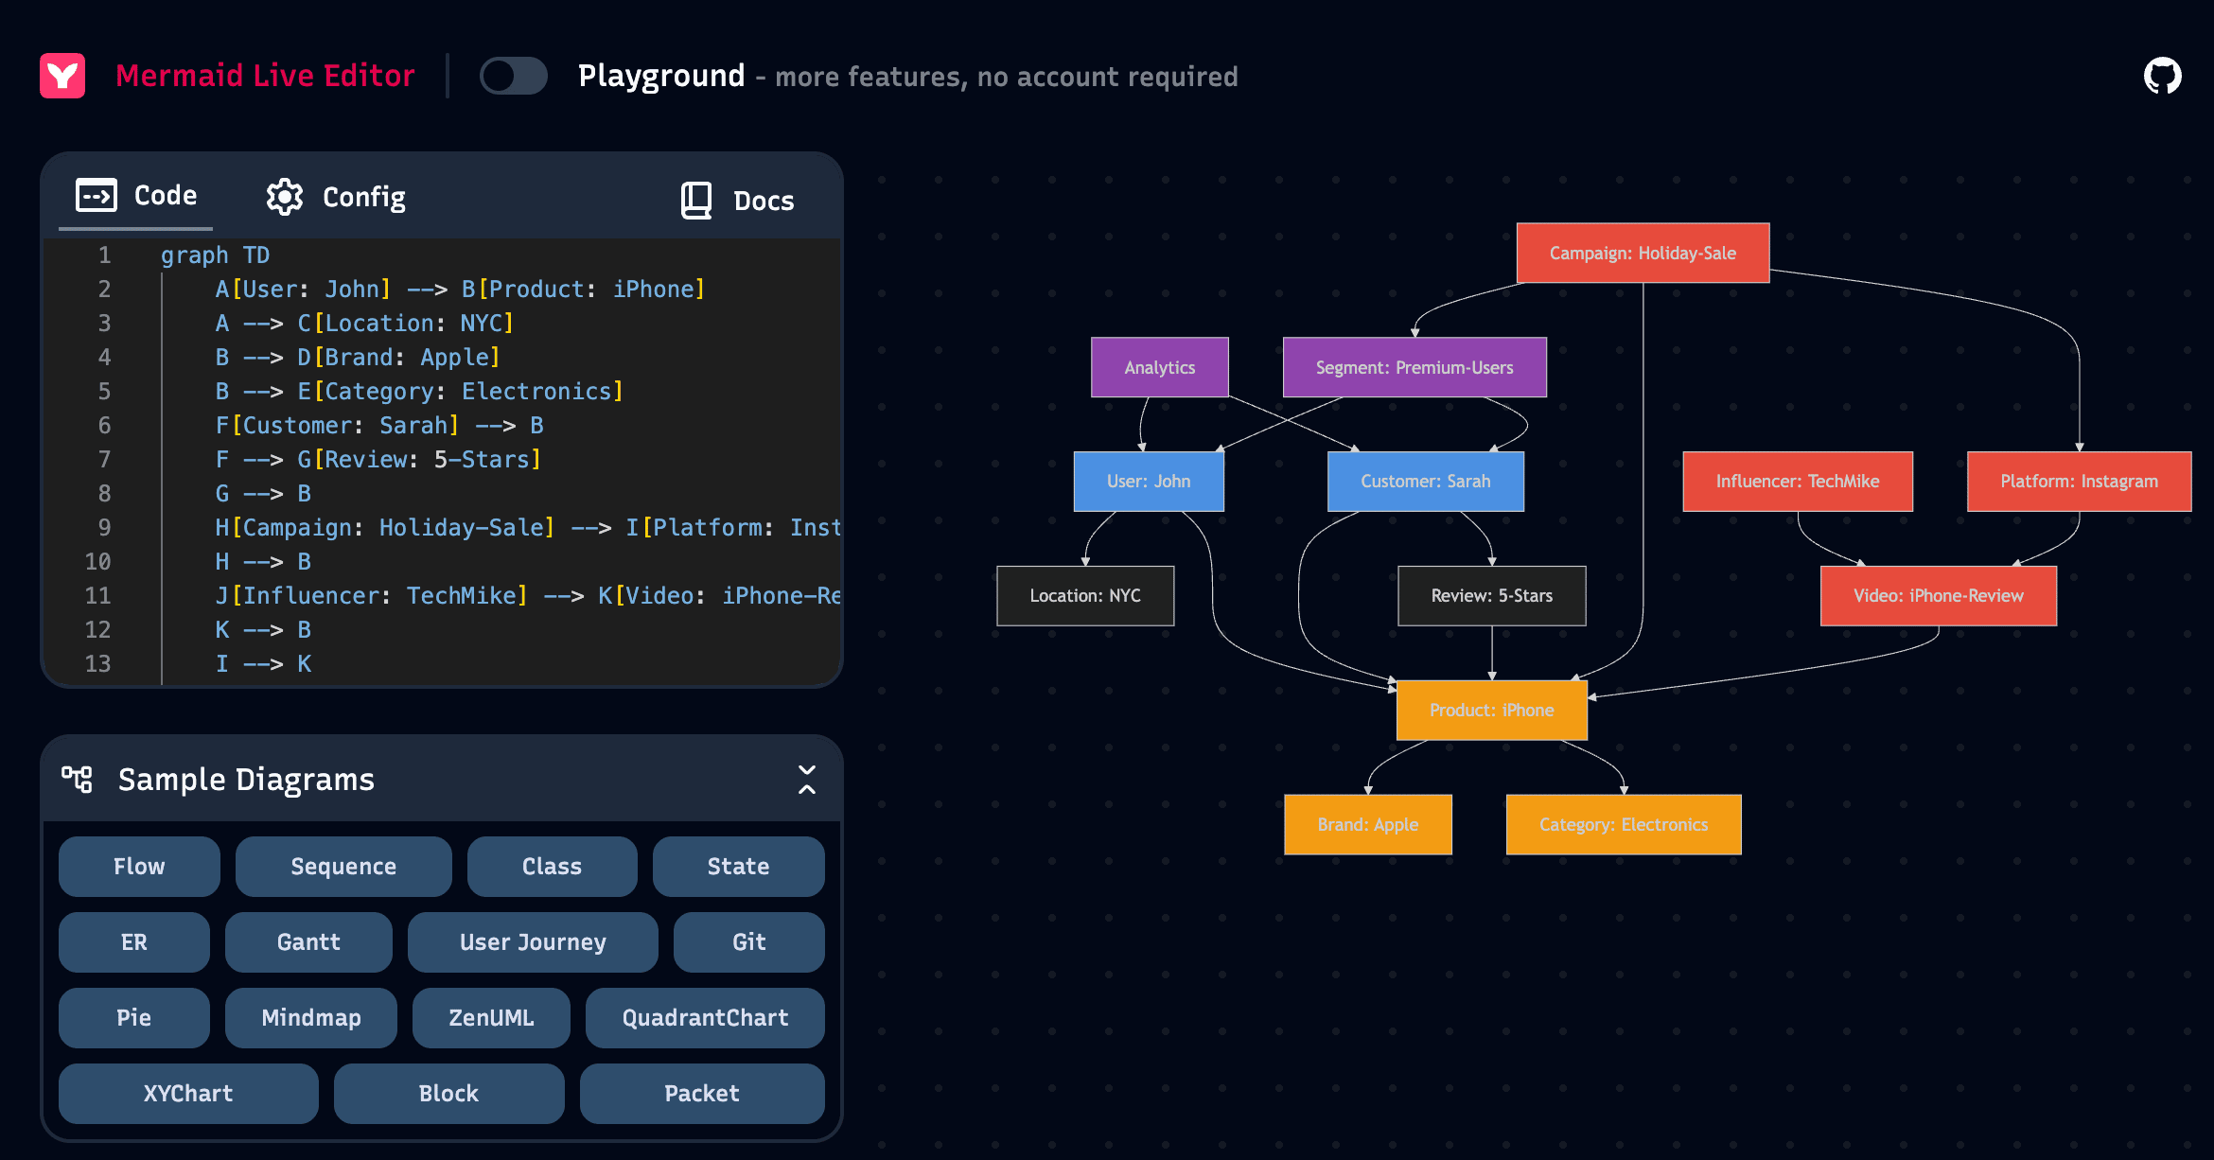
Task: Click the 'Analytics' diagram node
Action: click(x=1160, y=367)
